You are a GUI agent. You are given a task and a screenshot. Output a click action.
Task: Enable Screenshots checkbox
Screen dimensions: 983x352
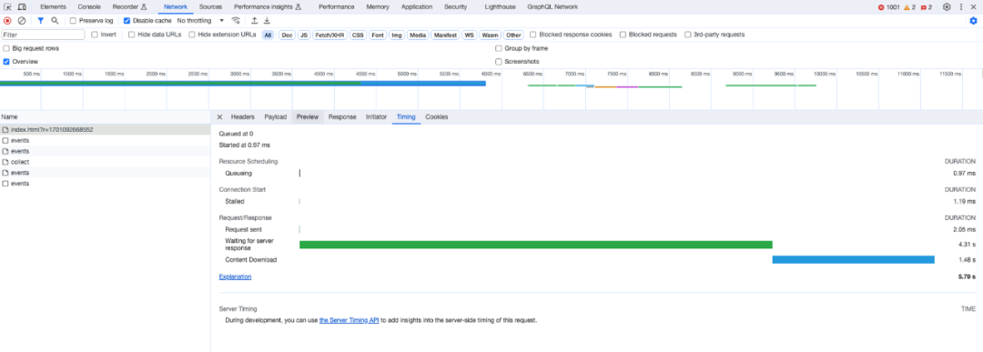[499, 62]
